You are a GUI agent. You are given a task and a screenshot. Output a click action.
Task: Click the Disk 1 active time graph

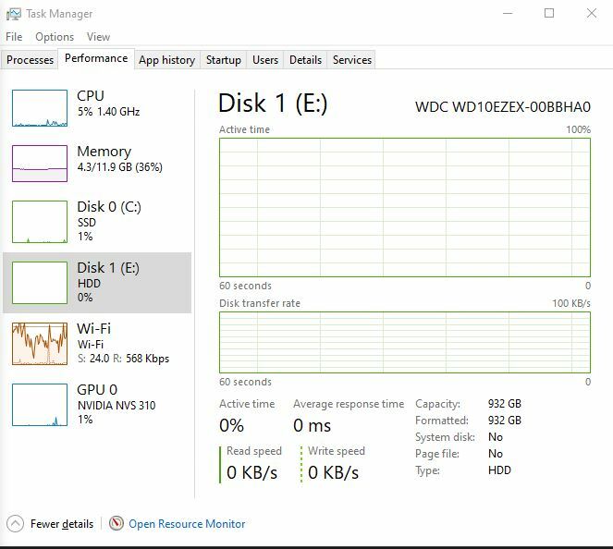[404, 207]
